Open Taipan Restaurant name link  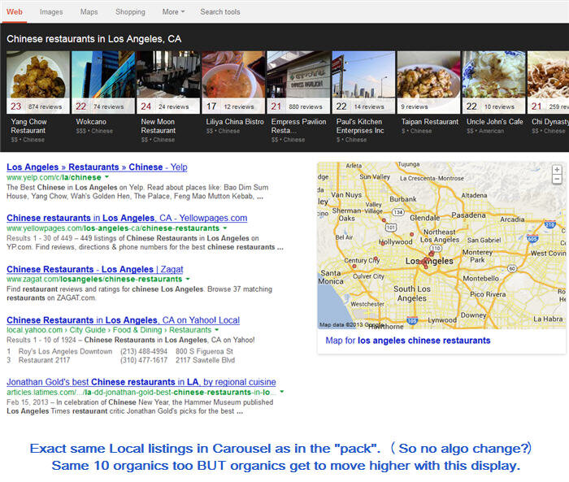pyautogui.click(x=430, y=122)
